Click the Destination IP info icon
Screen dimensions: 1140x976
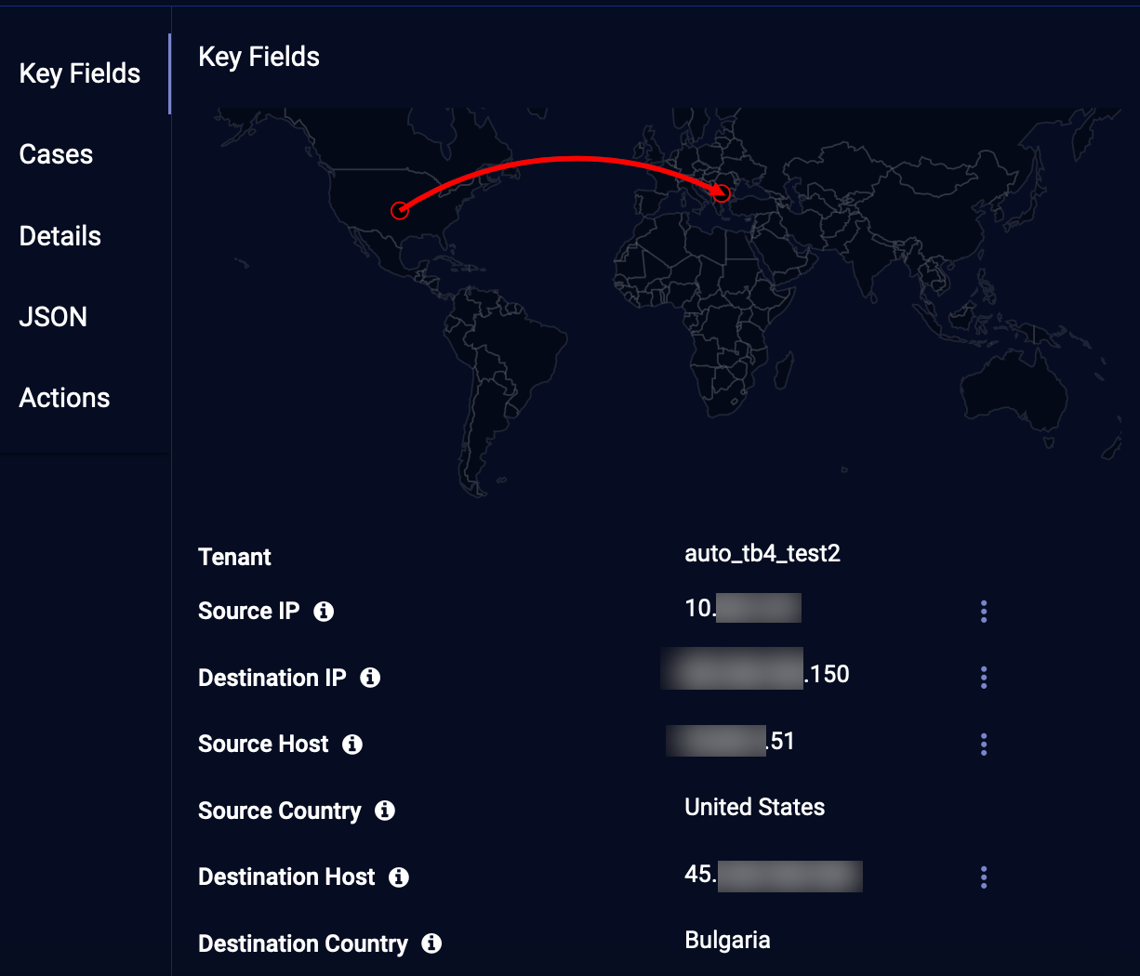[x=370, y=678]
